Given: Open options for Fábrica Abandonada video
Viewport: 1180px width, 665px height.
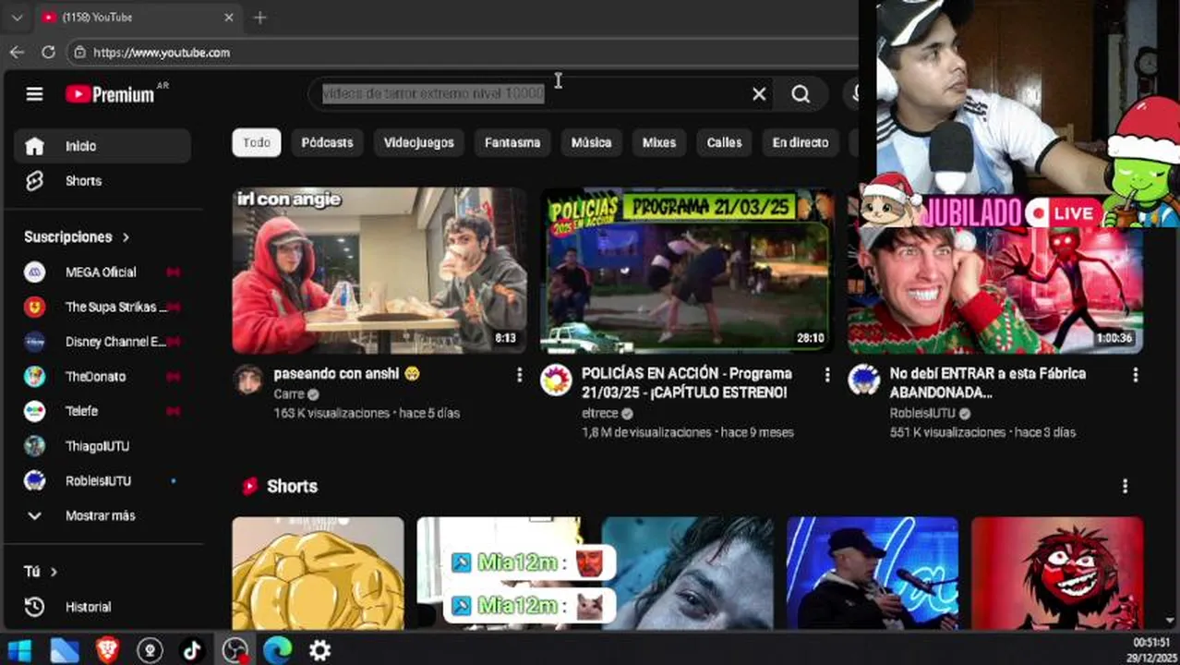Looking at the screenshot, I should [x=1135, y=375].
